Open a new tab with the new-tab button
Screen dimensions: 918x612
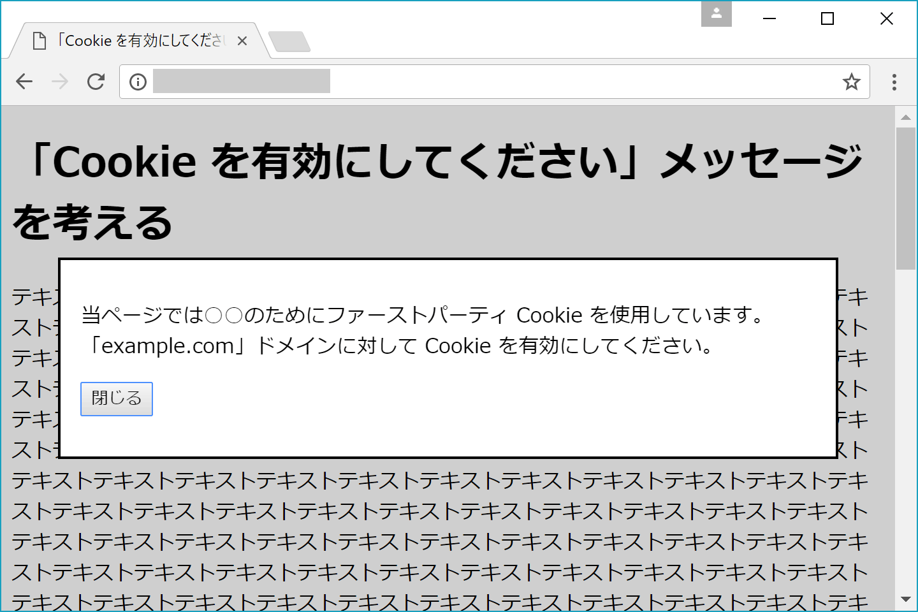pyautogui.click(x=289, y=41)
